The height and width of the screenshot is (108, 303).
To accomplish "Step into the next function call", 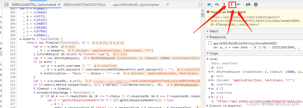I will coord(224,4).
